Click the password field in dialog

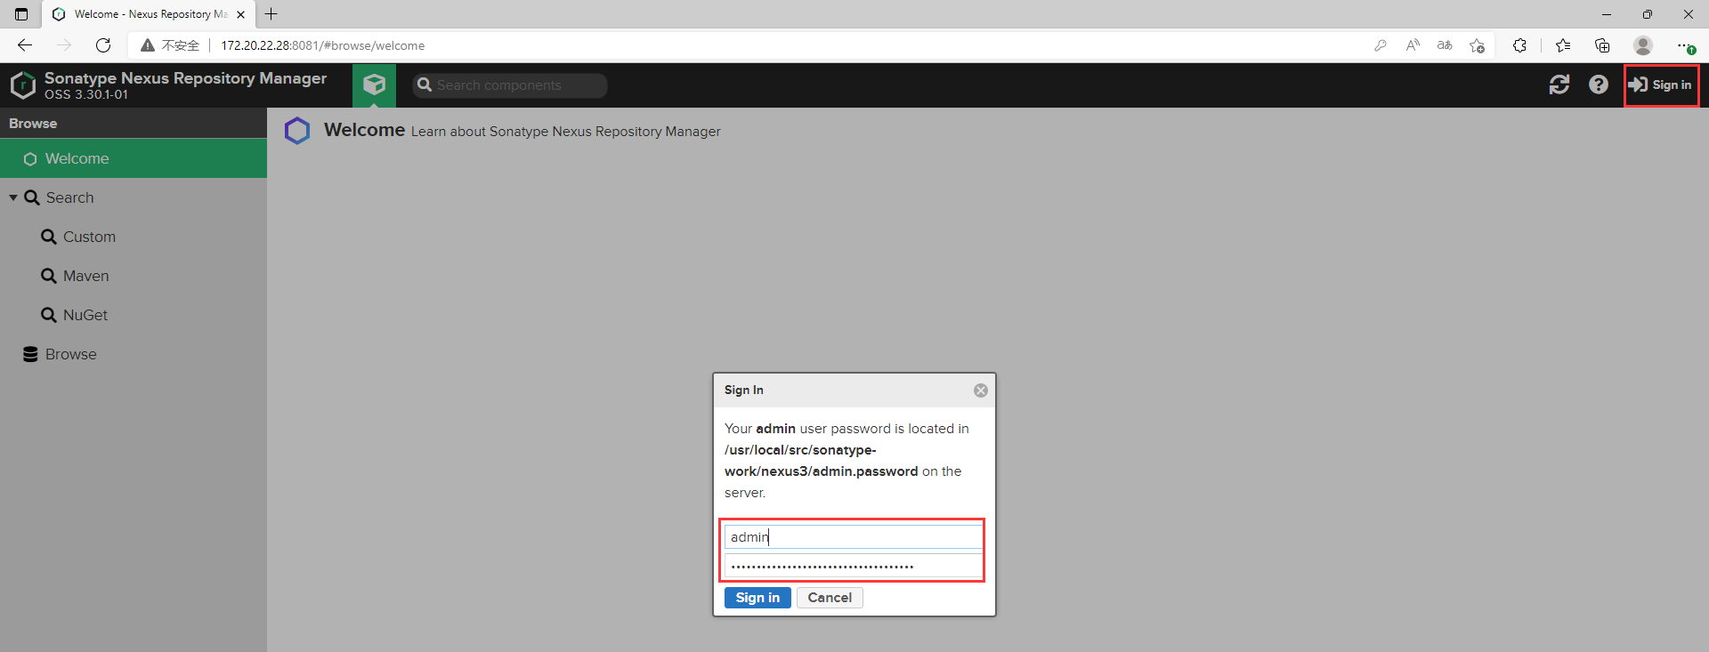pyautogui.click(x=854, y=566)
